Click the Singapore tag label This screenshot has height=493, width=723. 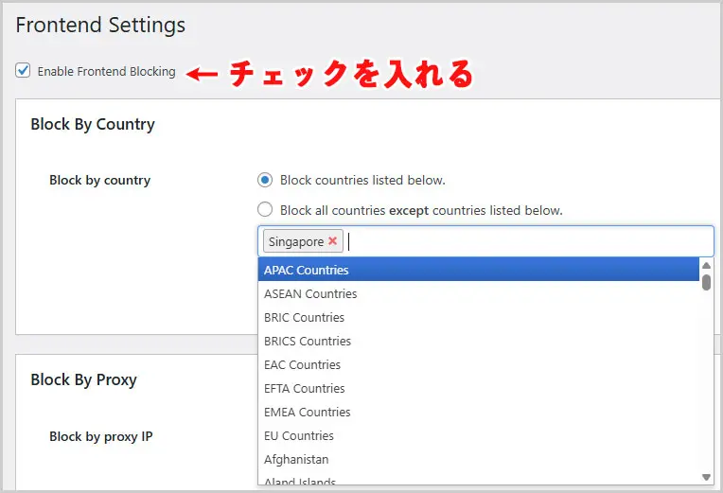click(x=296, y=241)
